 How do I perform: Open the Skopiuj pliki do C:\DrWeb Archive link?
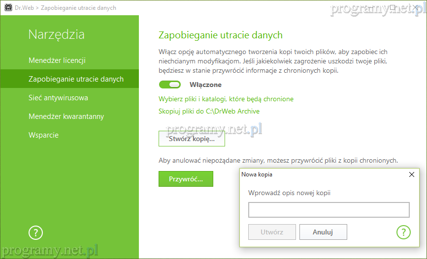tap(209, 111)
